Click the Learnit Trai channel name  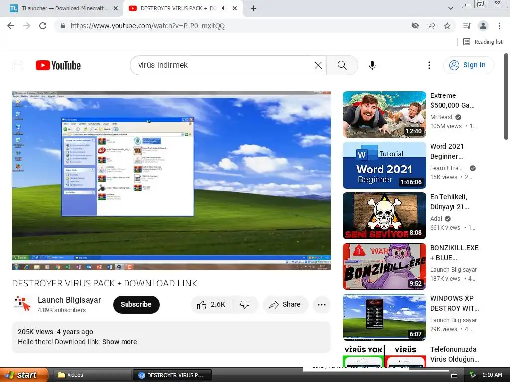(x=447, y=168)
